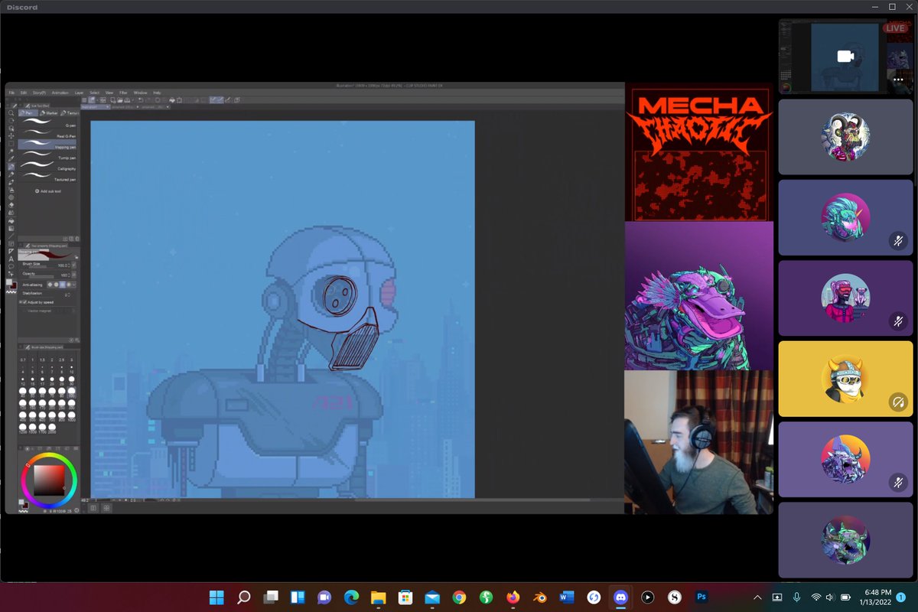This screenshot has width=918, height=612.
Task: Select the rectangle Selection area tool
Action: click(x=11, y=144)
